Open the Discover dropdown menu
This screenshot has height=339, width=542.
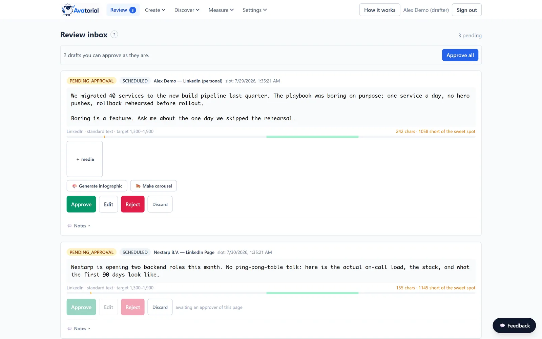coord(187,10)
